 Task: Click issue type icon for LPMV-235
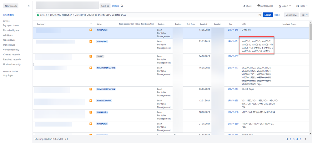91,101
